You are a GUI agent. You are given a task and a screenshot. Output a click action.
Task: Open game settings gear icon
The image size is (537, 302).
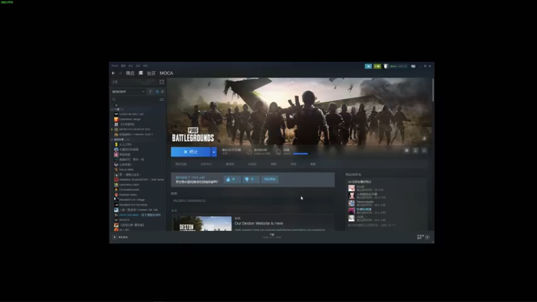[407, 150]
